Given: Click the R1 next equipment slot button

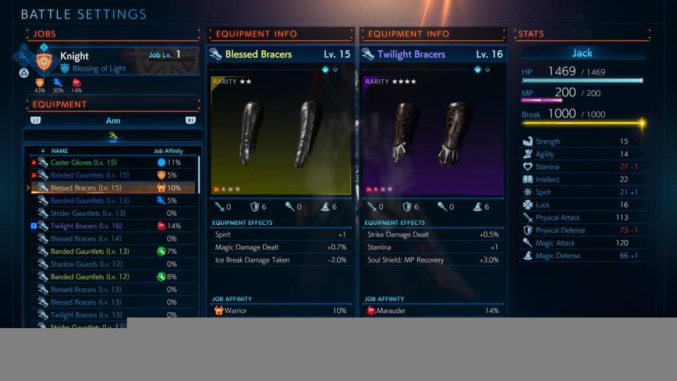Looking at the screenshot, I should tap(190, 120).
